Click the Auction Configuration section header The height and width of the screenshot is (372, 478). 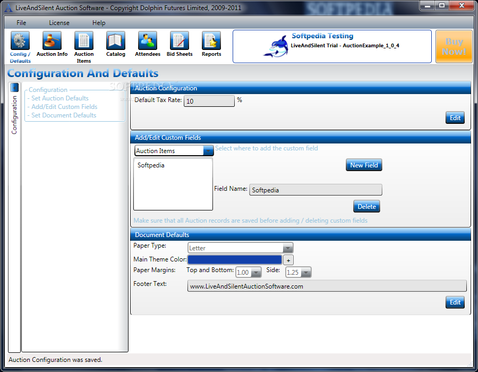(x=301, y=88)
